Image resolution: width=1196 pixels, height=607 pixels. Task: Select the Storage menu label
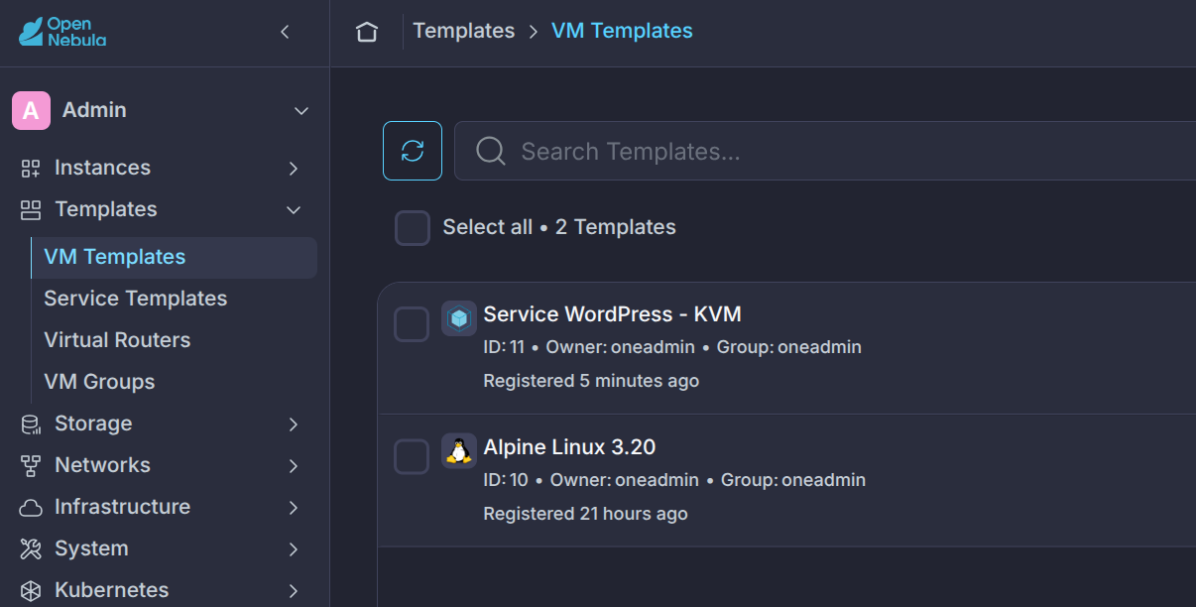pos(93,424)
